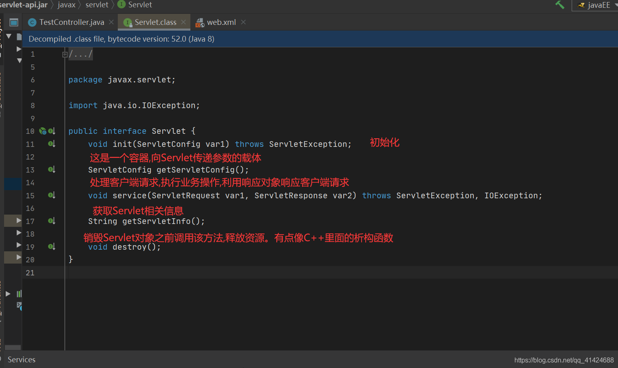Click the implementations gutter icon on line 10
The width and height of the screenshot is (618, 368).
click(43, 131)
